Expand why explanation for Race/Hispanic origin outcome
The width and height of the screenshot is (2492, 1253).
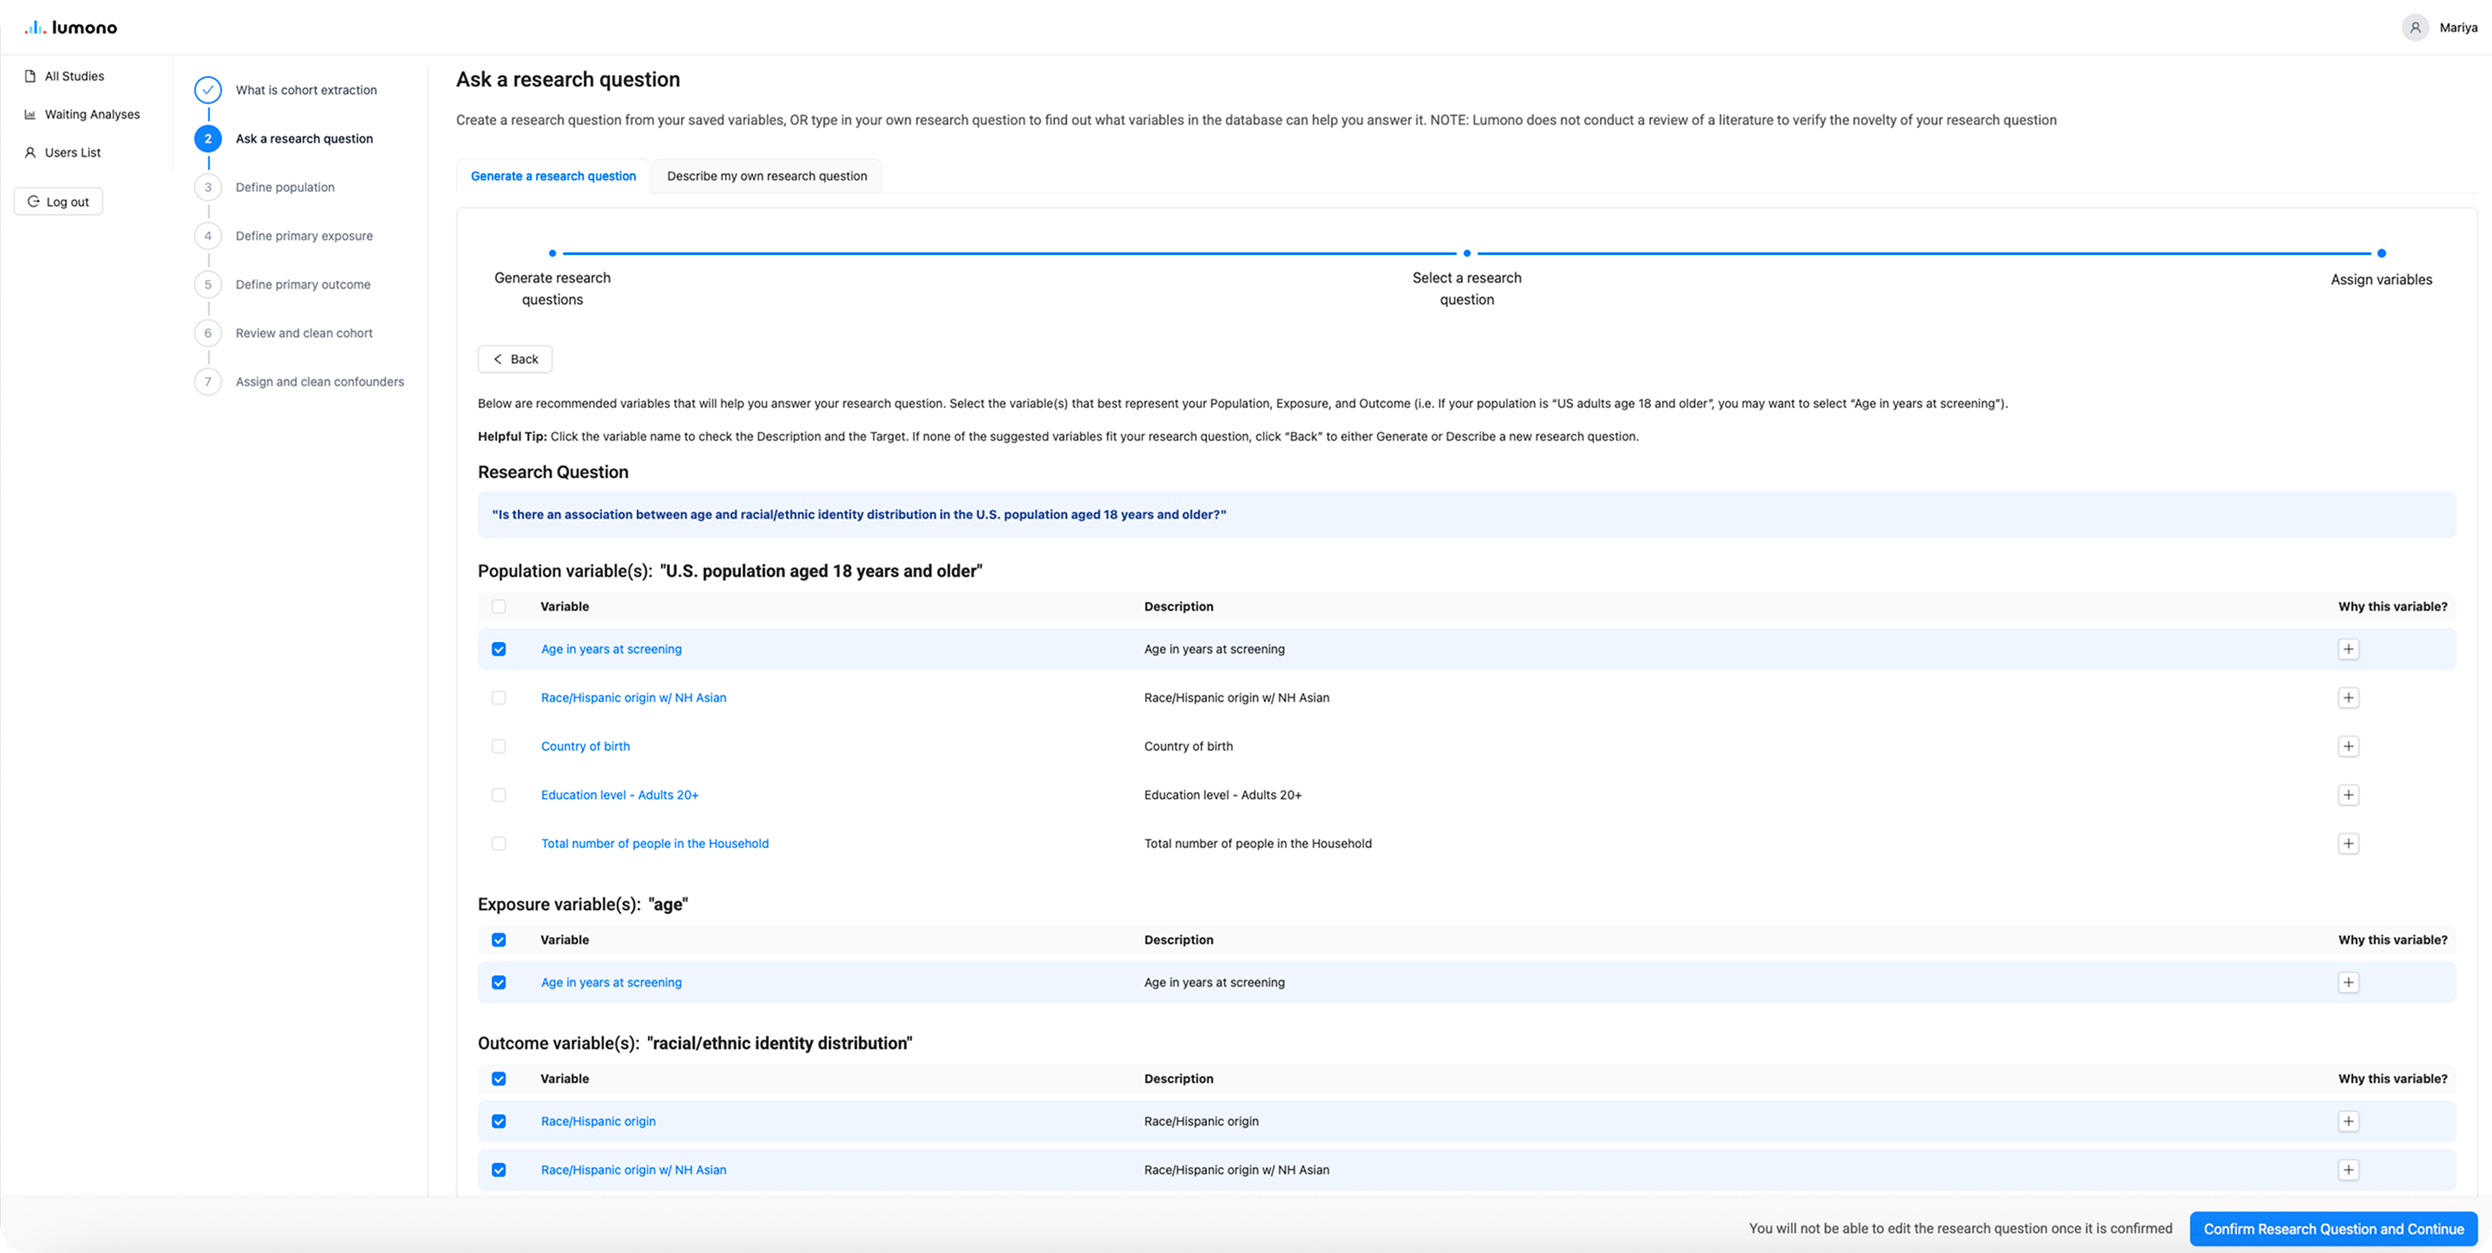coord(2350,1120)
